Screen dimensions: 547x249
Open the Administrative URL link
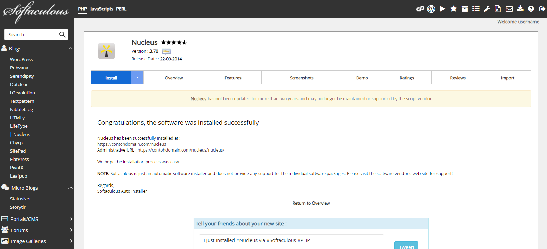pos(181,150)
